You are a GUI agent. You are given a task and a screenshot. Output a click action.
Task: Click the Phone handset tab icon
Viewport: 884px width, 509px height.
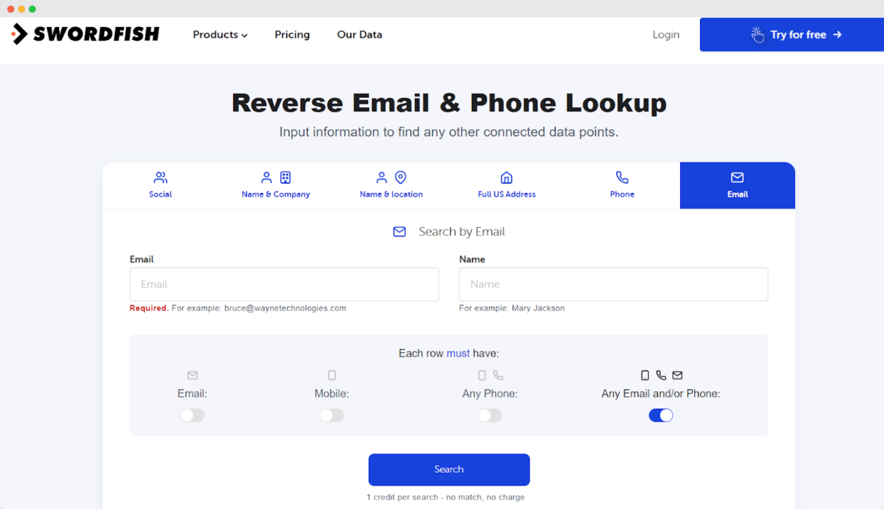pos(622,177)
